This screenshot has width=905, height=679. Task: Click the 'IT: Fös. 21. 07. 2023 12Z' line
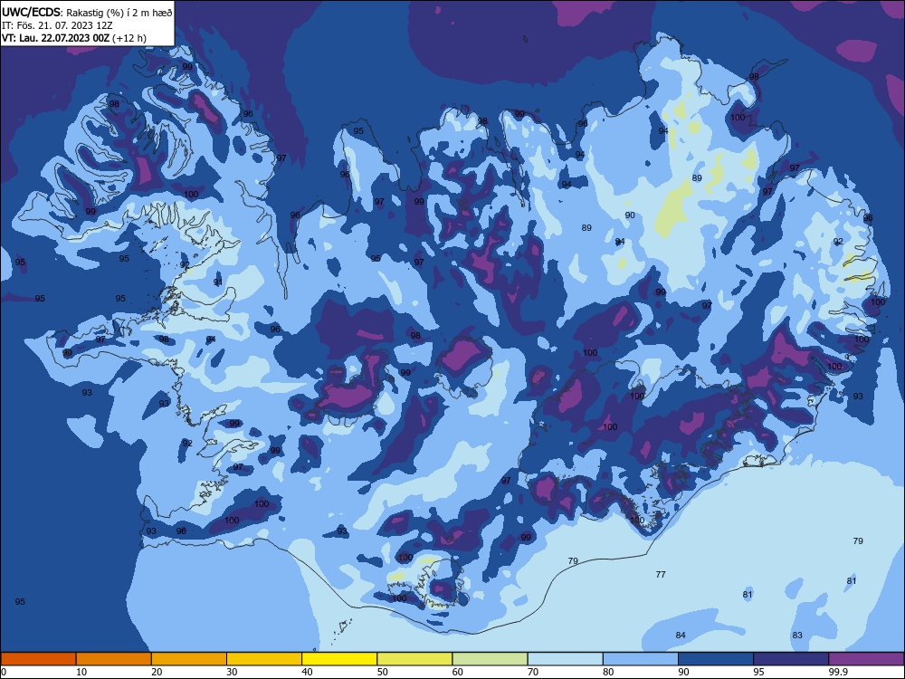pos(57,25)
